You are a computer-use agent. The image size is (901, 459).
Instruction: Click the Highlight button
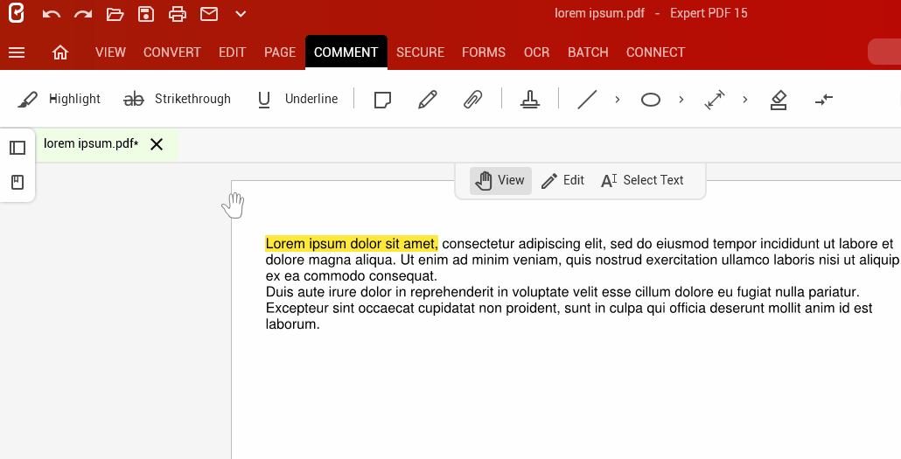click(59, 100)
